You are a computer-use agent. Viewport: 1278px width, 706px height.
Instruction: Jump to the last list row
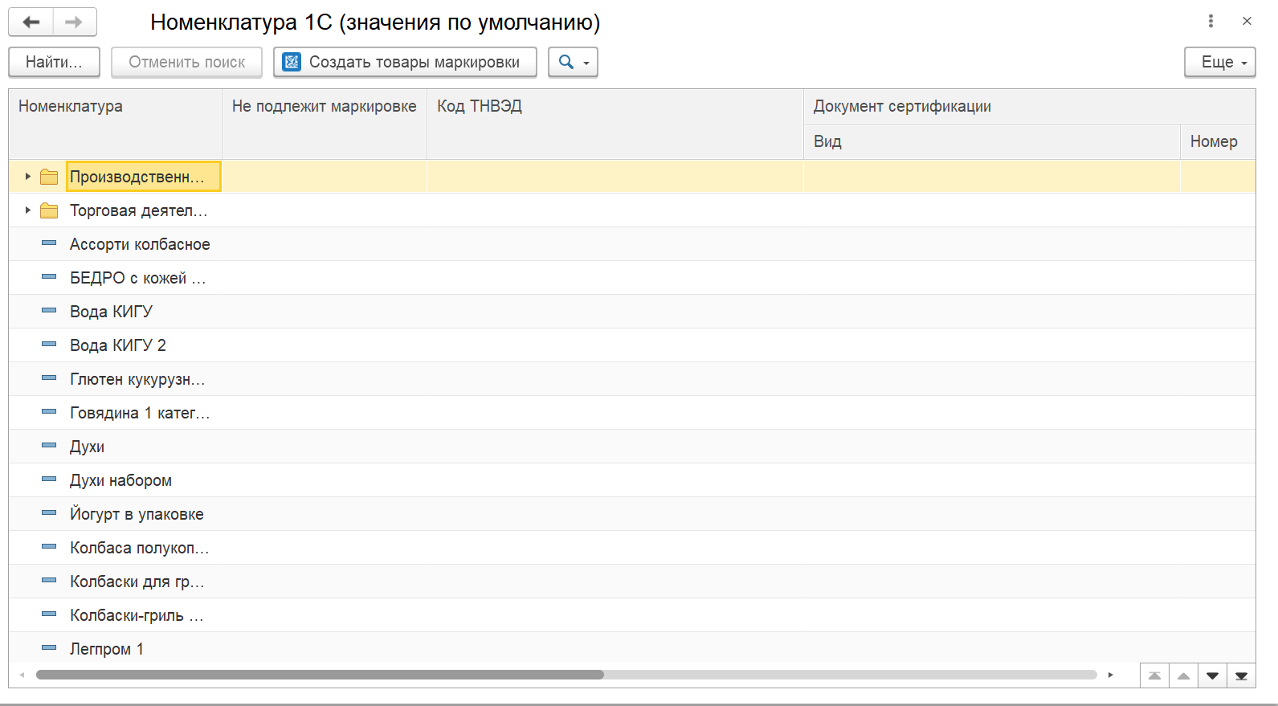1241,675
